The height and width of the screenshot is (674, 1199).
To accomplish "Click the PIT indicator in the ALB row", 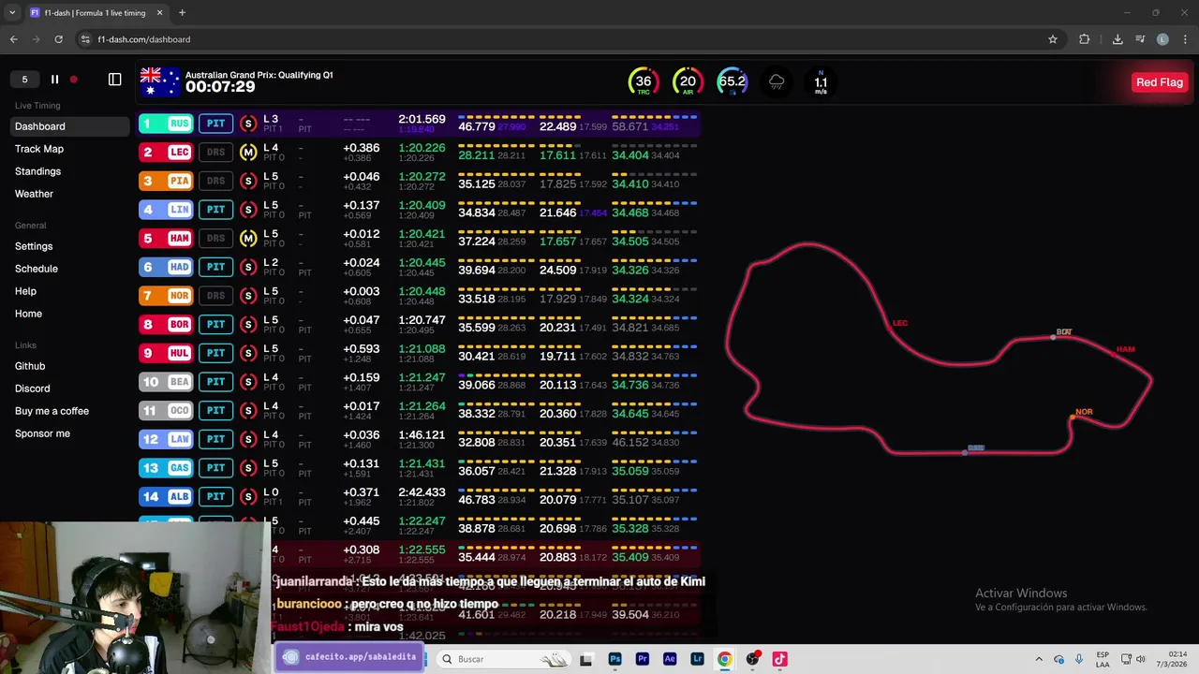I will pos(215,496).
